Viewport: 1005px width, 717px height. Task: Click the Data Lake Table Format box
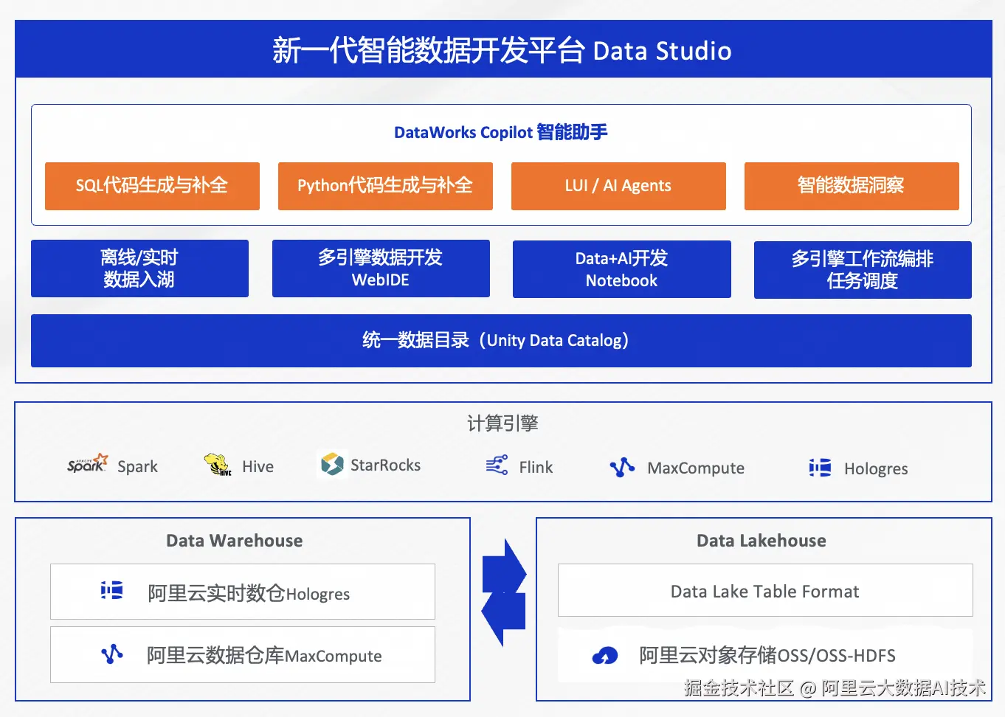click(x=765, y=590)
